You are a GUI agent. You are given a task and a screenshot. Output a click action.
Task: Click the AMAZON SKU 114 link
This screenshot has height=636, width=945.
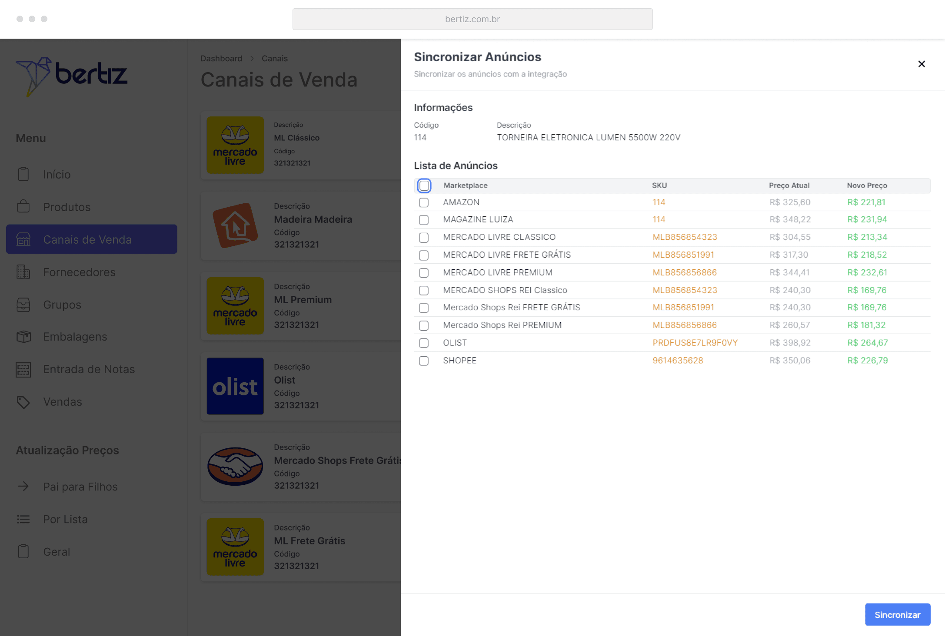click(x=659, y=202)
